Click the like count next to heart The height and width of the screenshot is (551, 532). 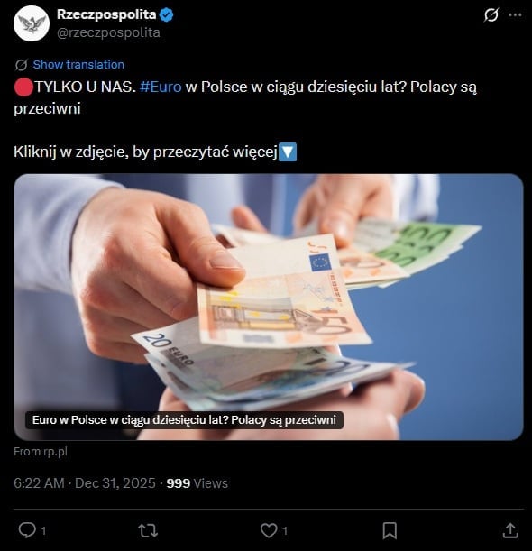(285, 531)
